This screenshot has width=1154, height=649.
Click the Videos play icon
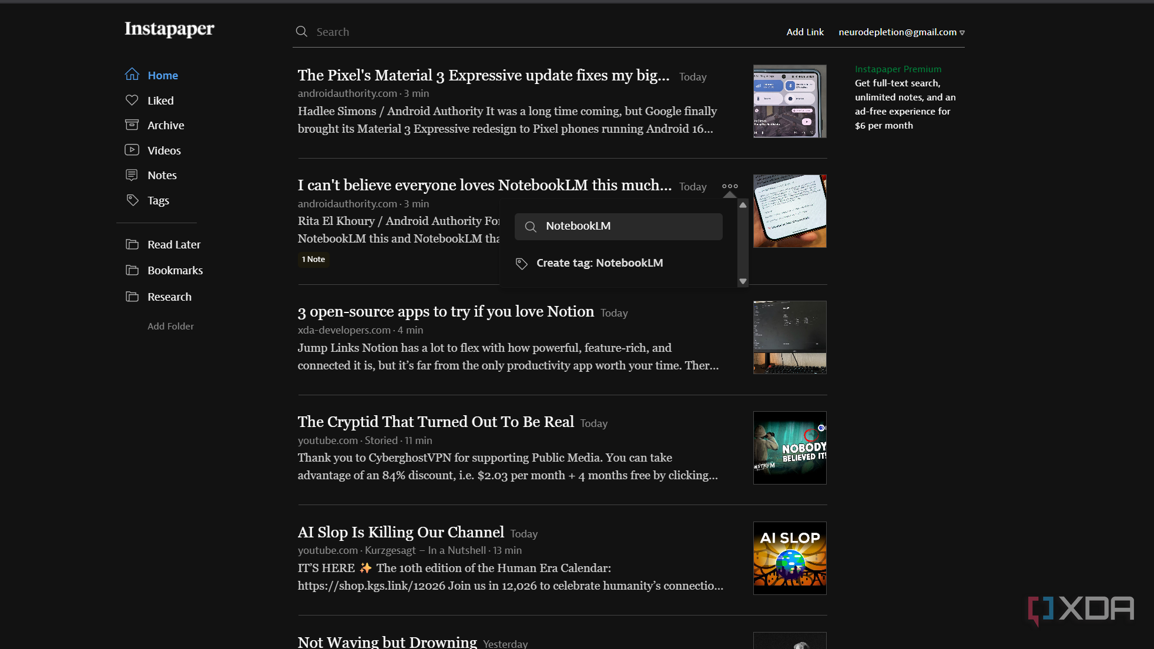click(132, 150)
